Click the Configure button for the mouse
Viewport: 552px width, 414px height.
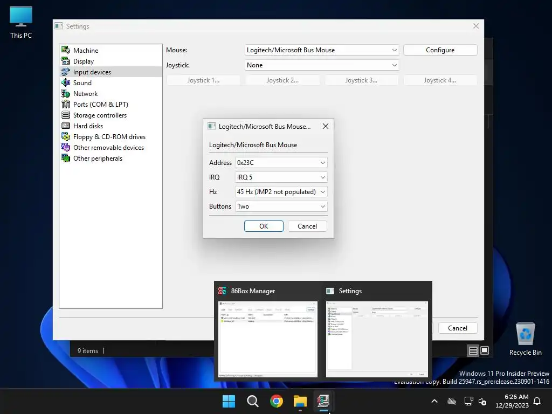440,50
